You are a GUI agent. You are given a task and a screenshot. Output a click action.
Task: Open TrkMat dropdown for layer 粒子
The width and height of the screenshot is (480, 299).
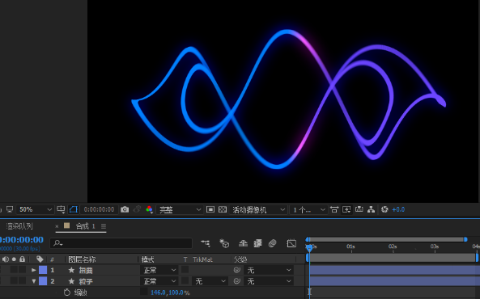tap(210, 281)
